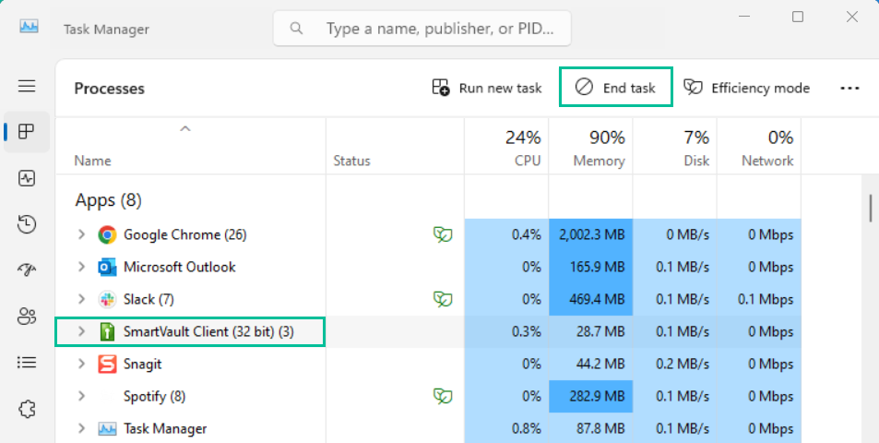The image size is (879, 443).
Task: Click Slack efficiency mode leaf icon
Action: point(443,299)
